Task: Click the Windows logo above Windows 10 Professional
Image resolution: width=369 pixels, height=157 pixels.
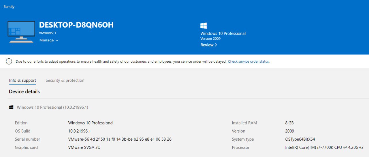Action: (204, 26)
